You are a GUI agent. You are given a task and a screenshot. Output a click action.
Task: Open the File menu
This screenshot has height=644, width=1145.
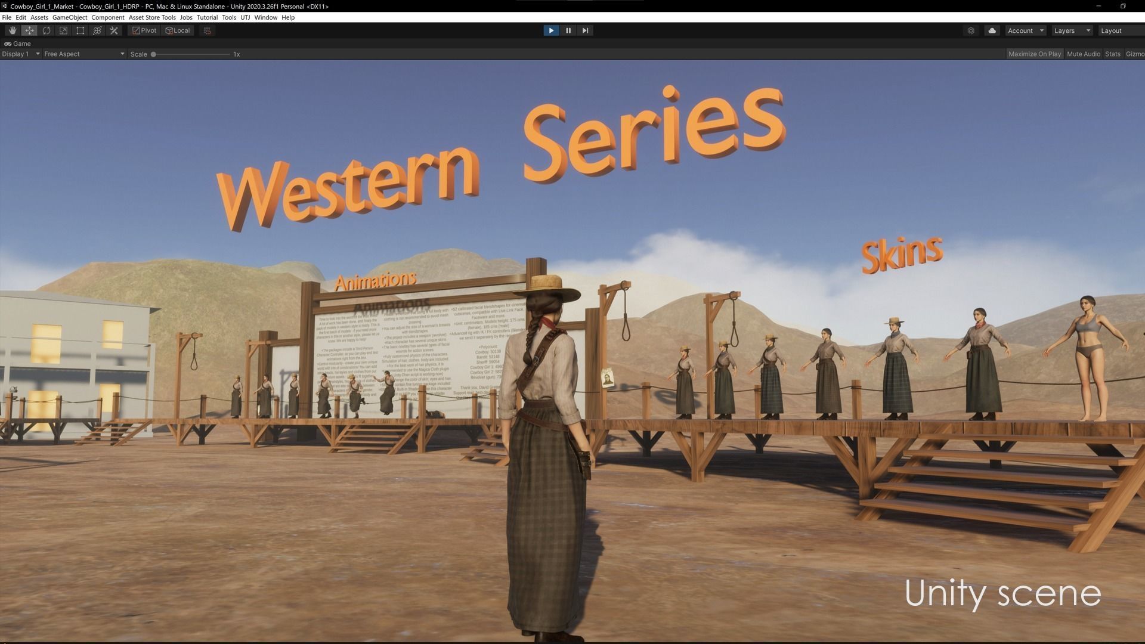7,17
